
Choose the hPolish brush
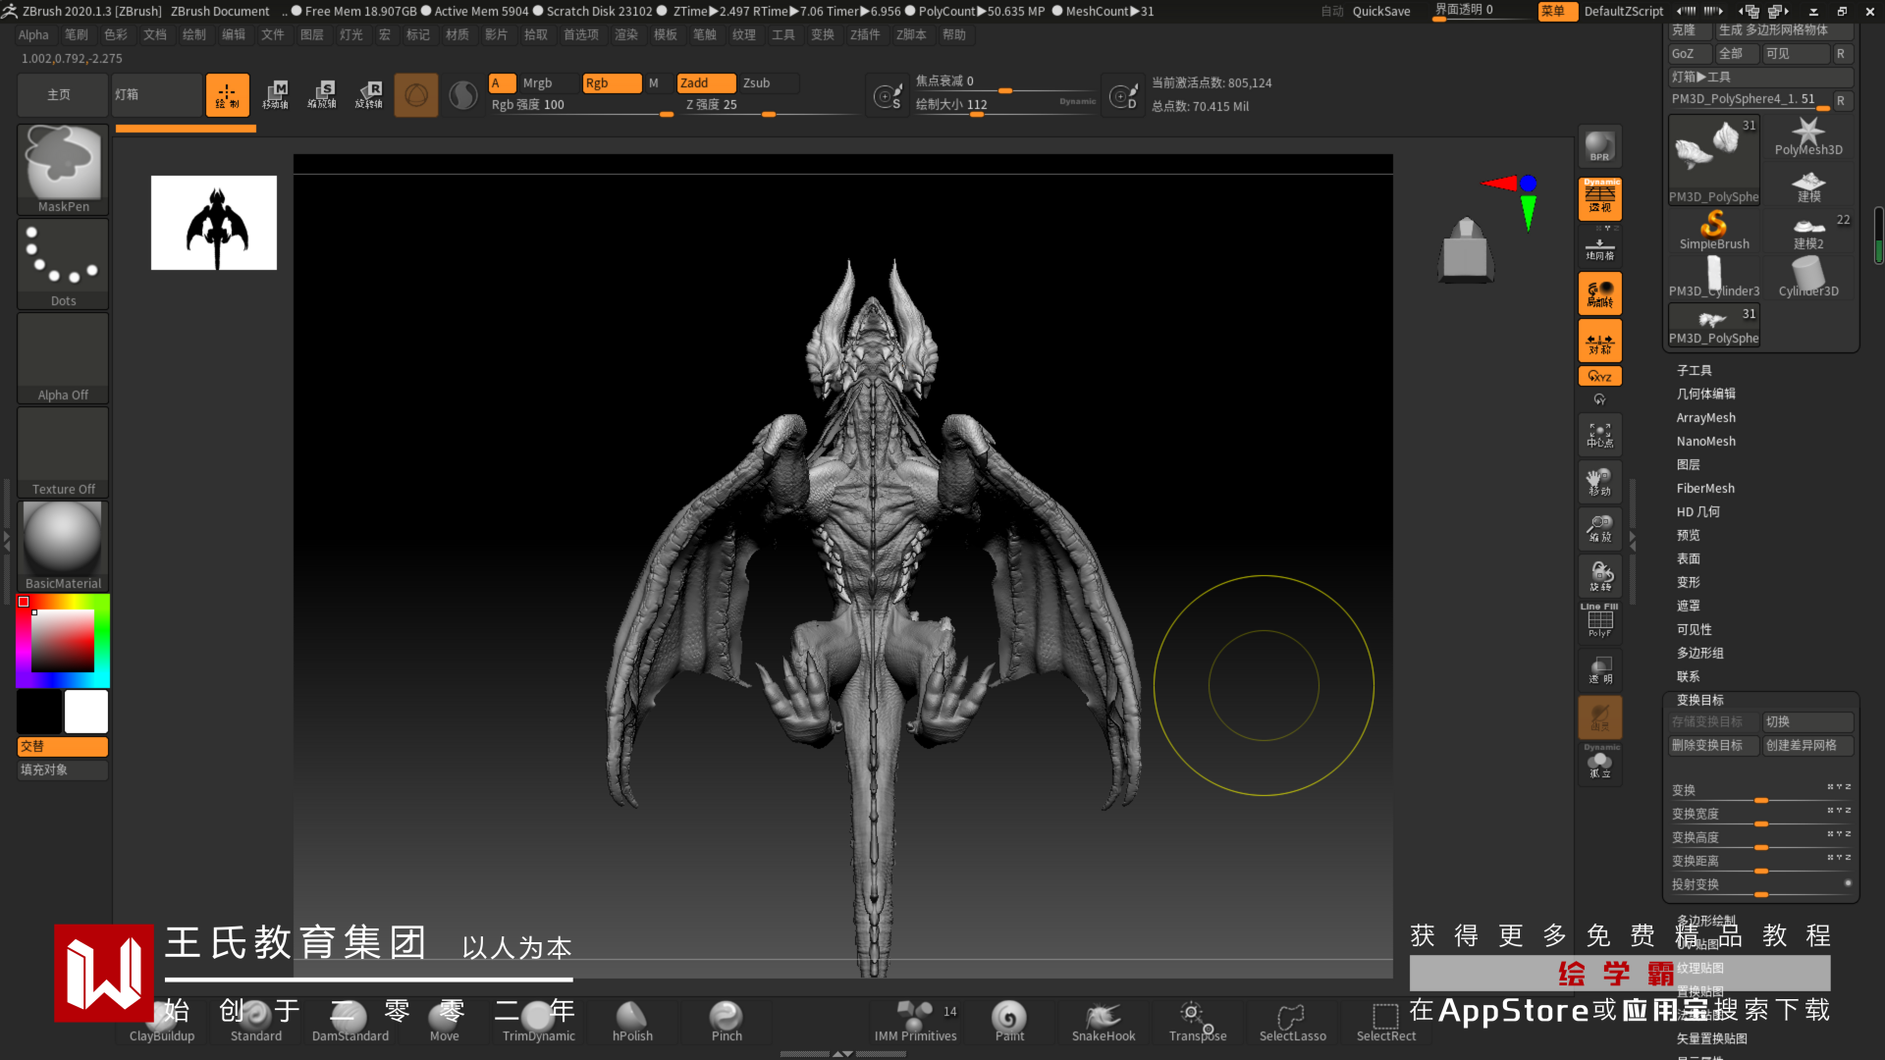[632, 1022]
